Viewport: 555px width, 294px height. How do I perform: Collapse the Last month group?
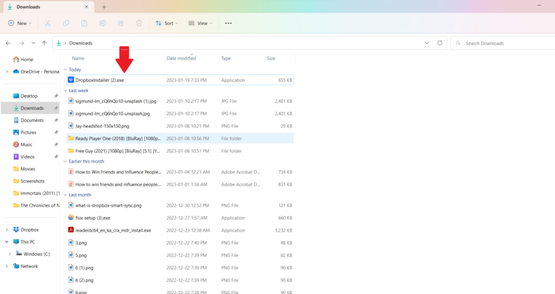(x=65, y=195)
